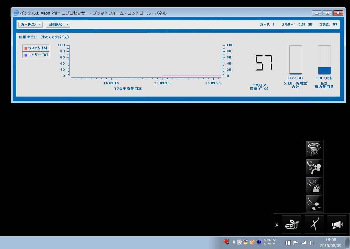Click the average core temperature digital readout
350x249 pixels.
264,63
